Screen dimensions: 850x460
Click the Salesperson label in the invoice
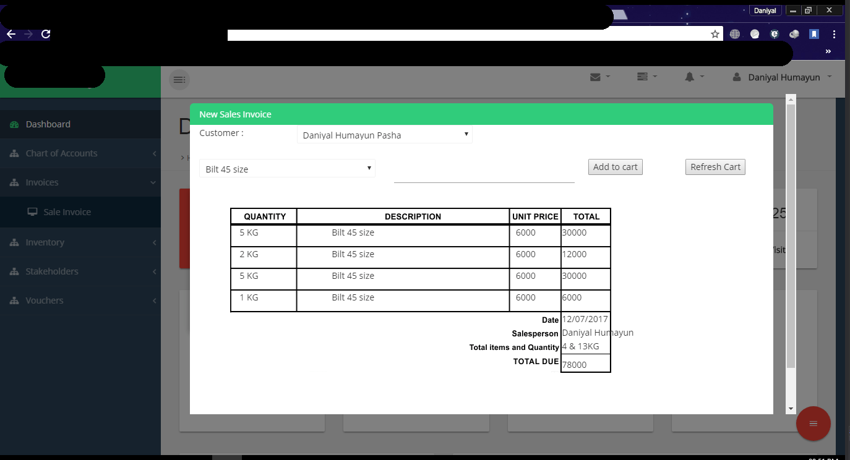pos(535,333)
